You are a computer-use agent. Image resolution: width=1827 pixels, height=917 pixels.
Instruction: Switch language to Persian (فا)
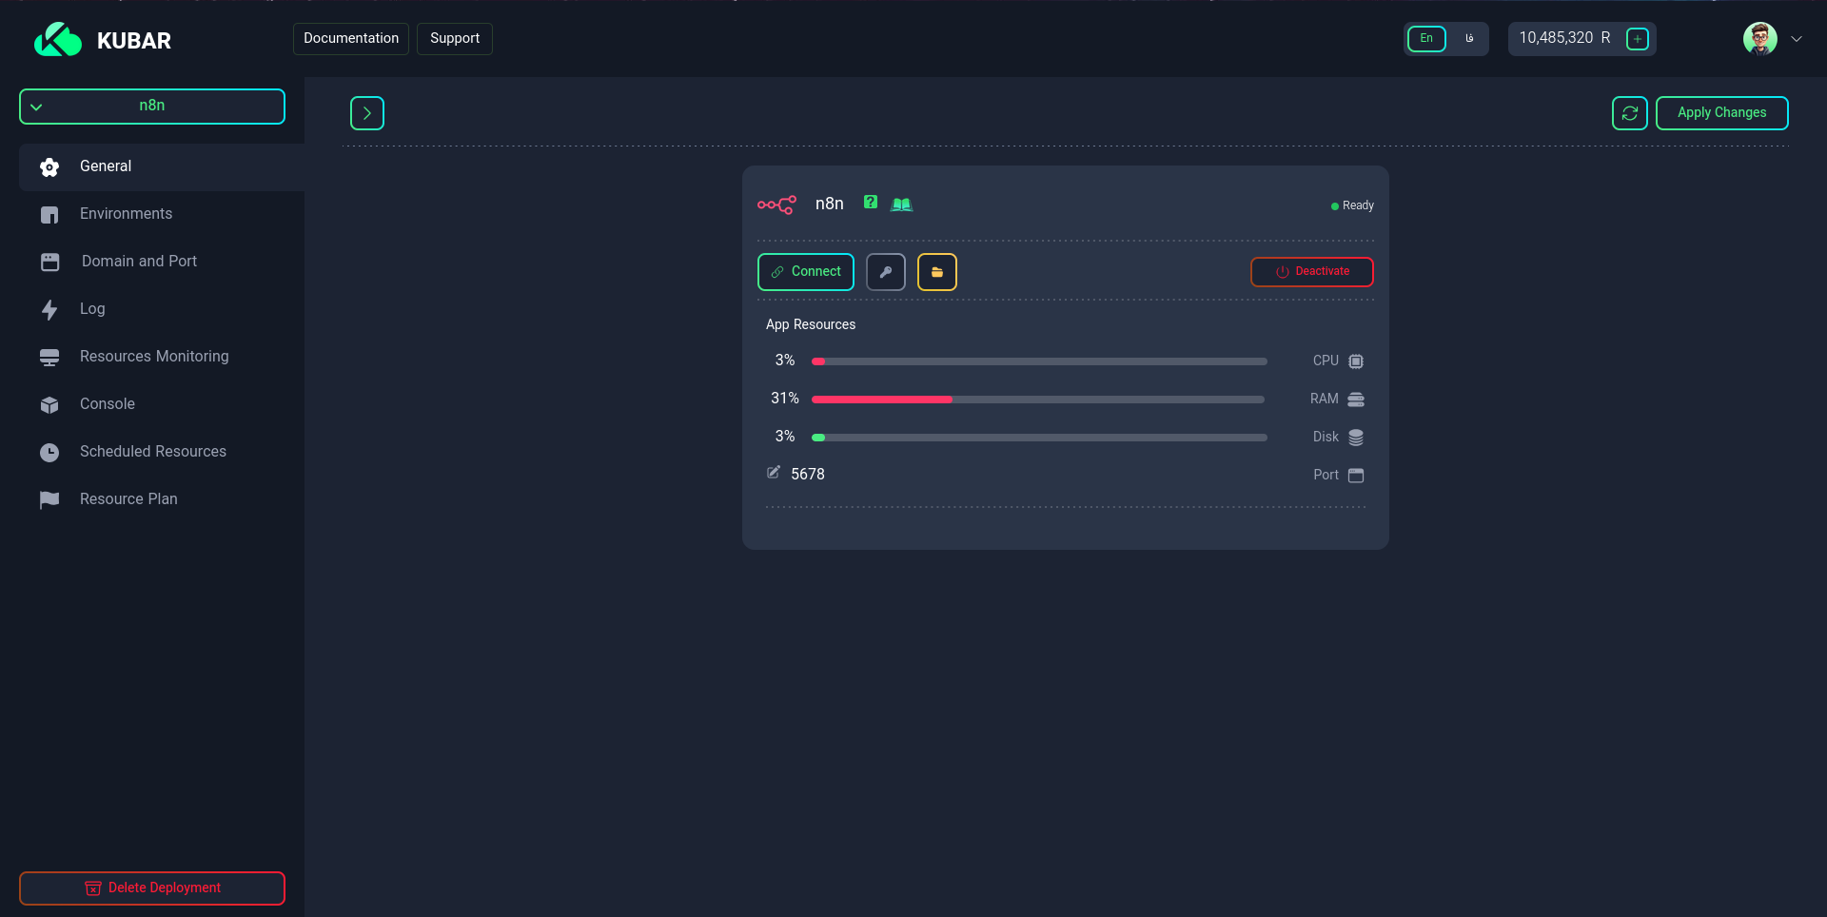pos(1469,39)
